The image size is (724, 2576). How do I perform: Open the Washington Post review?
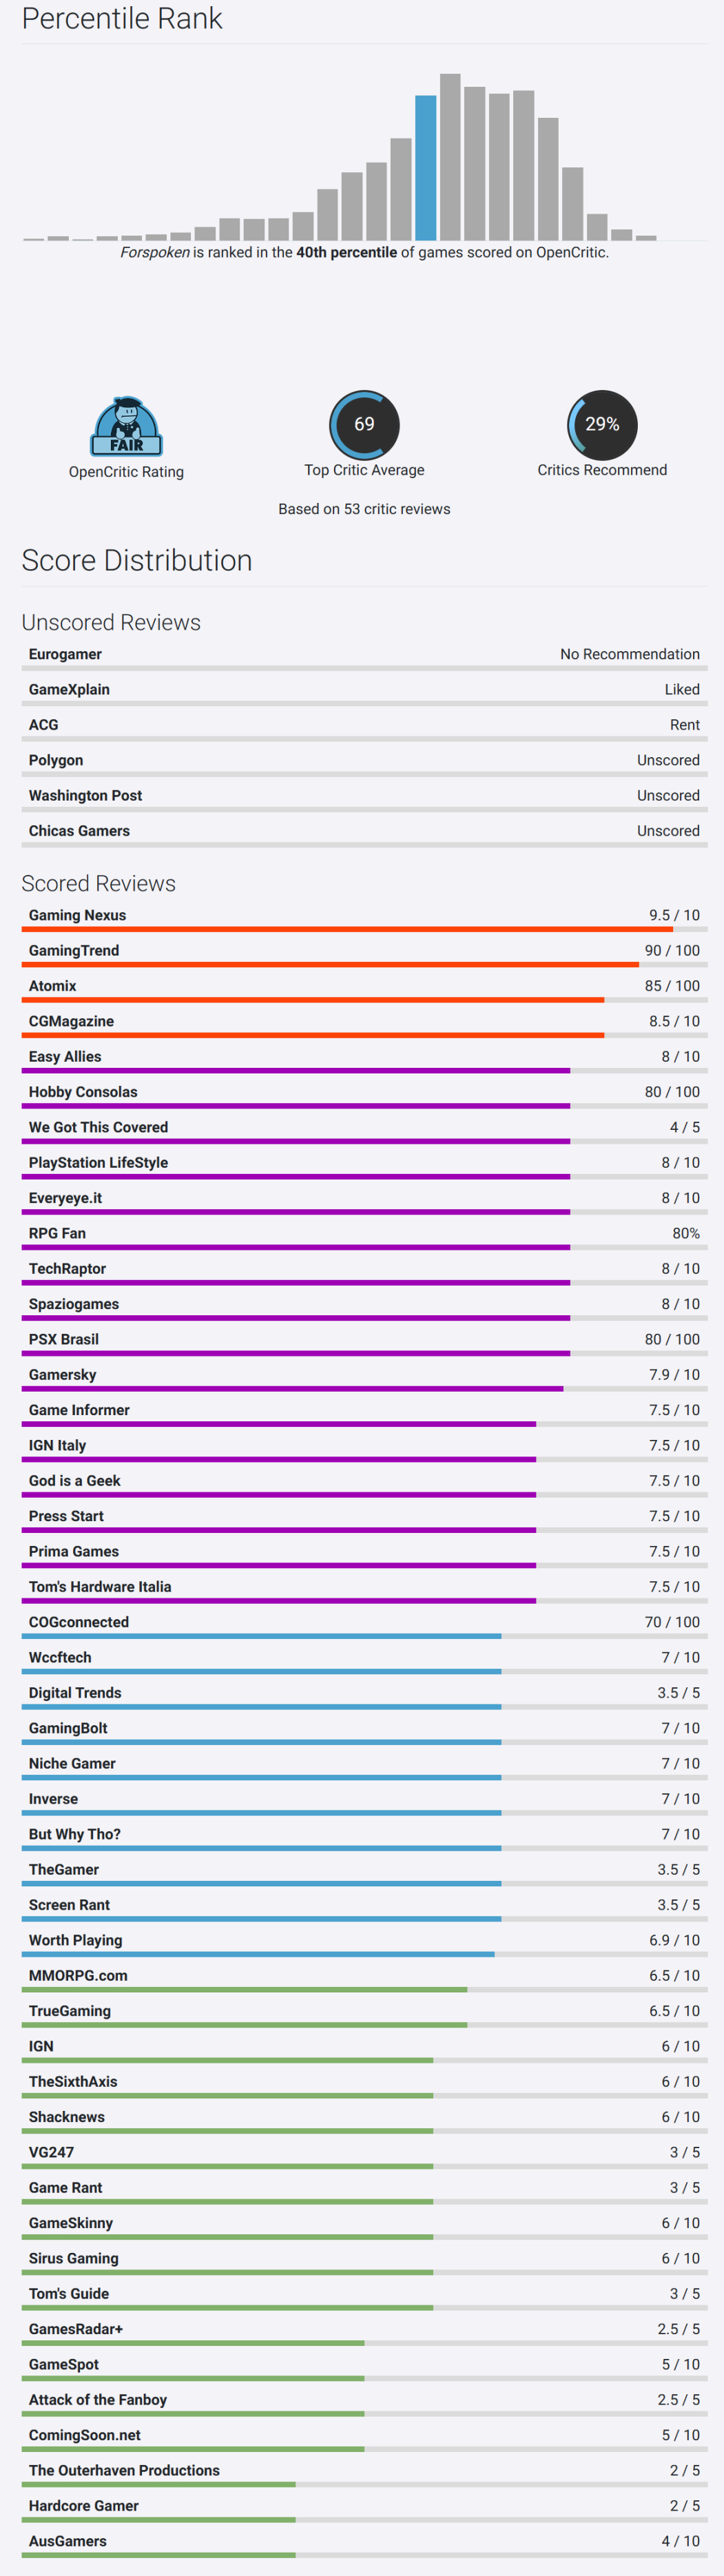pos(85,795)
